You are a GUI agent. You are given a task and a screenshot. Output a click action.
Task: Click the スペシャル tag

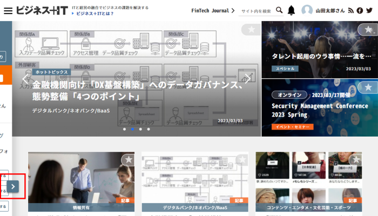(285, 69)
